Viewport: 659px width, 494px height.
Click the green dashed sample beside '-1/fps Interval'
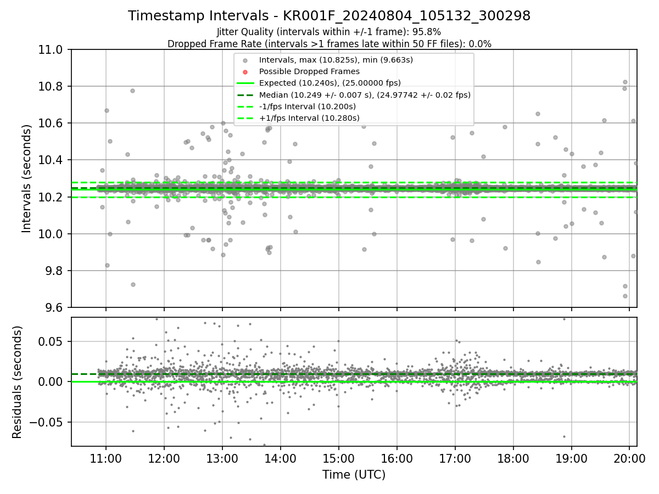[x=245, y=106]
